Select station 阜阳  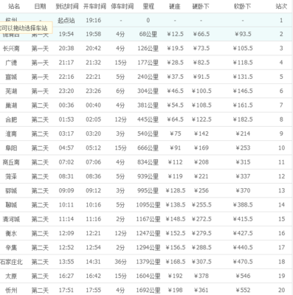pos(11,148)
